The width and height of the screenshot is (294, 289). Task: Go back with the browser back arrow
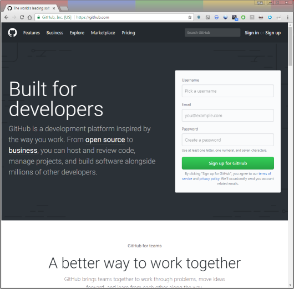[7, 17]
